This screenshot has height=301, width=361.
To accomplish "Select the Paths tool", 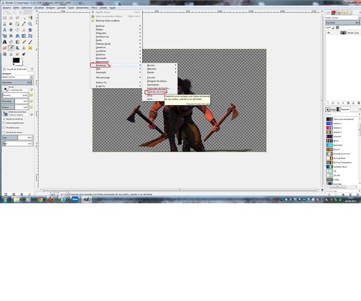I will click(17, 23).
